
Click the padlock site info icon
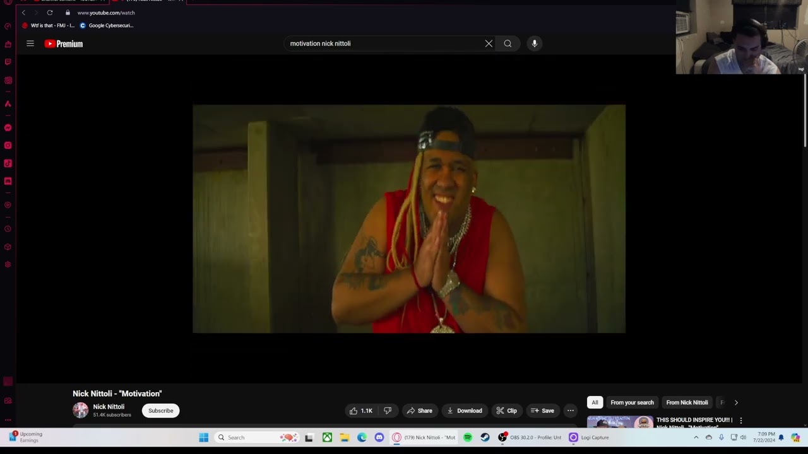pyautogui.click(x=68, y=13)
